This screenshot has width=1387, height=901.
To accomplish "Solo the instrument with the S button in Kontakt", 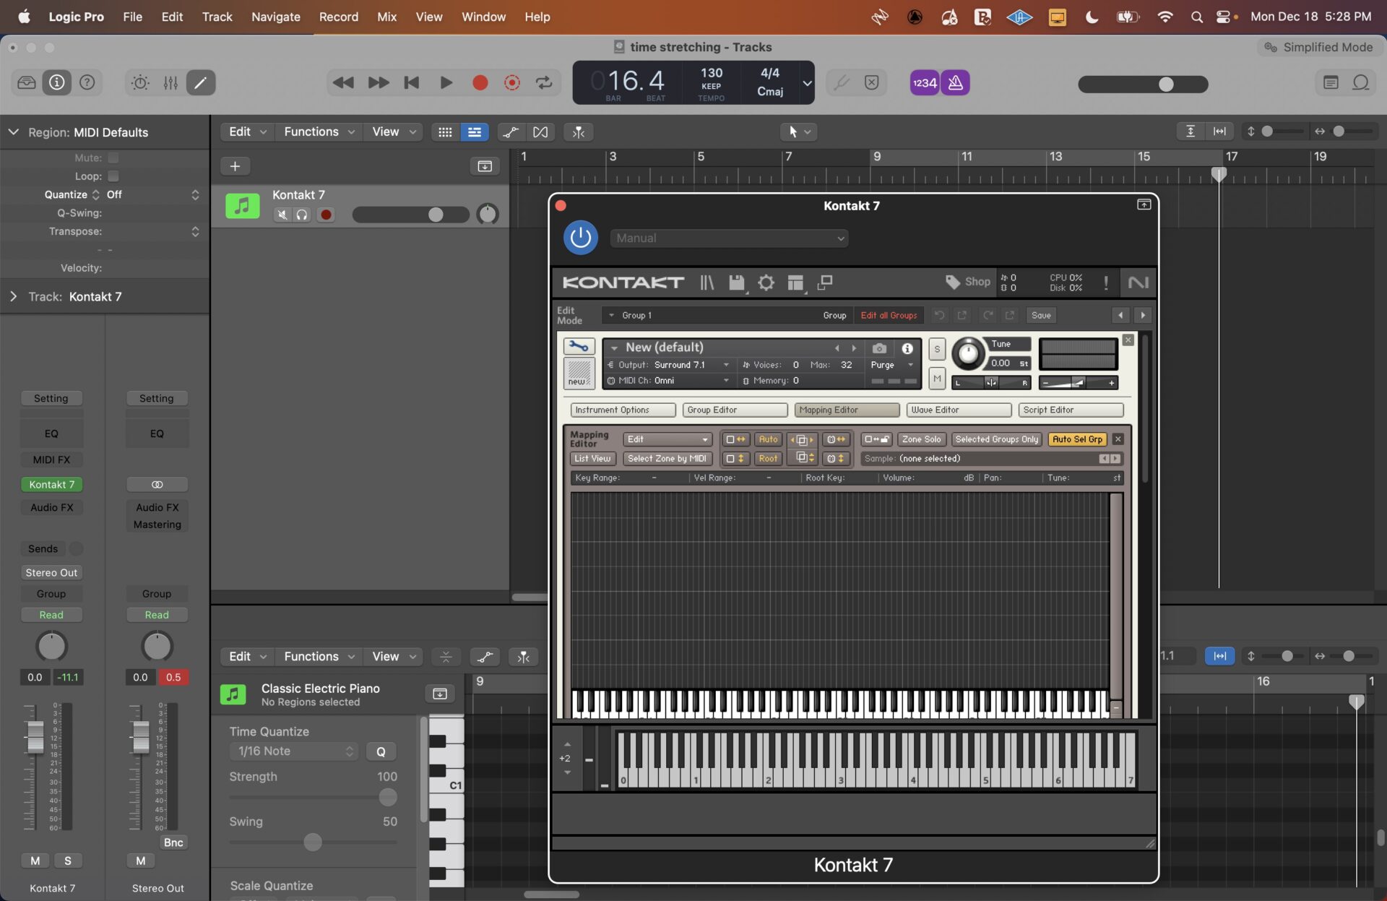I will [937, 348].
